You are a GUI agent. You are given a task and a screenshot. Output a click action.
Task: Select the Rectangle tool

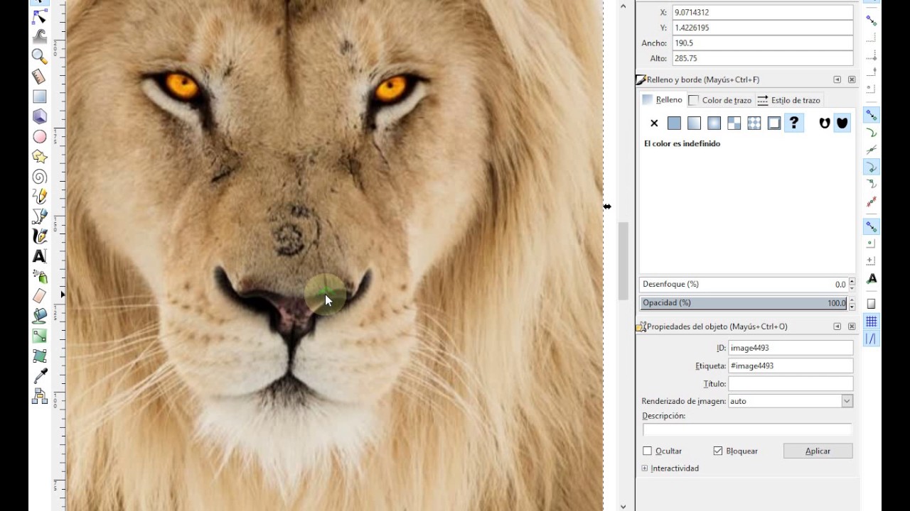tap(40, 97)
